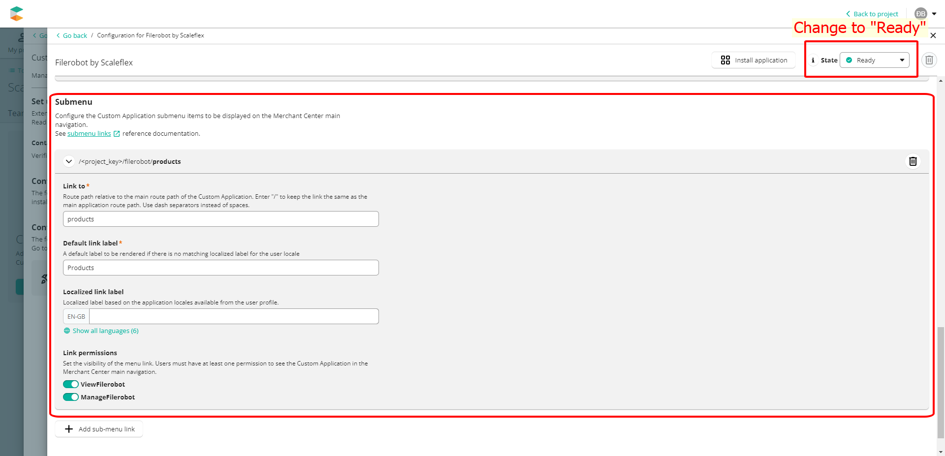945x456 pixels.
Task: Toggle the ManageFilerobot permission switch
Action: 71,397
